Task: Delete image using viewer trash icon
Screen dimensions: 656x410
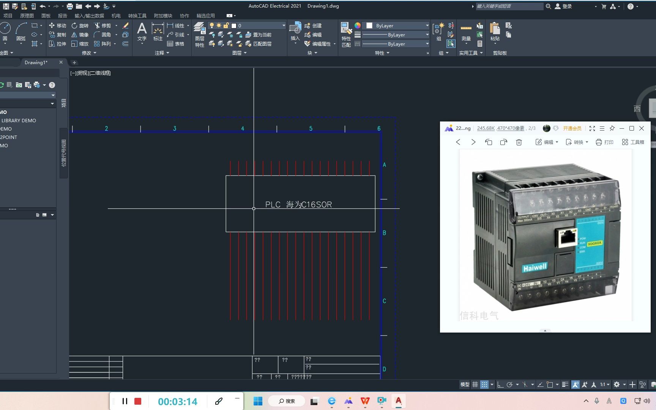Action: (519, 142)
